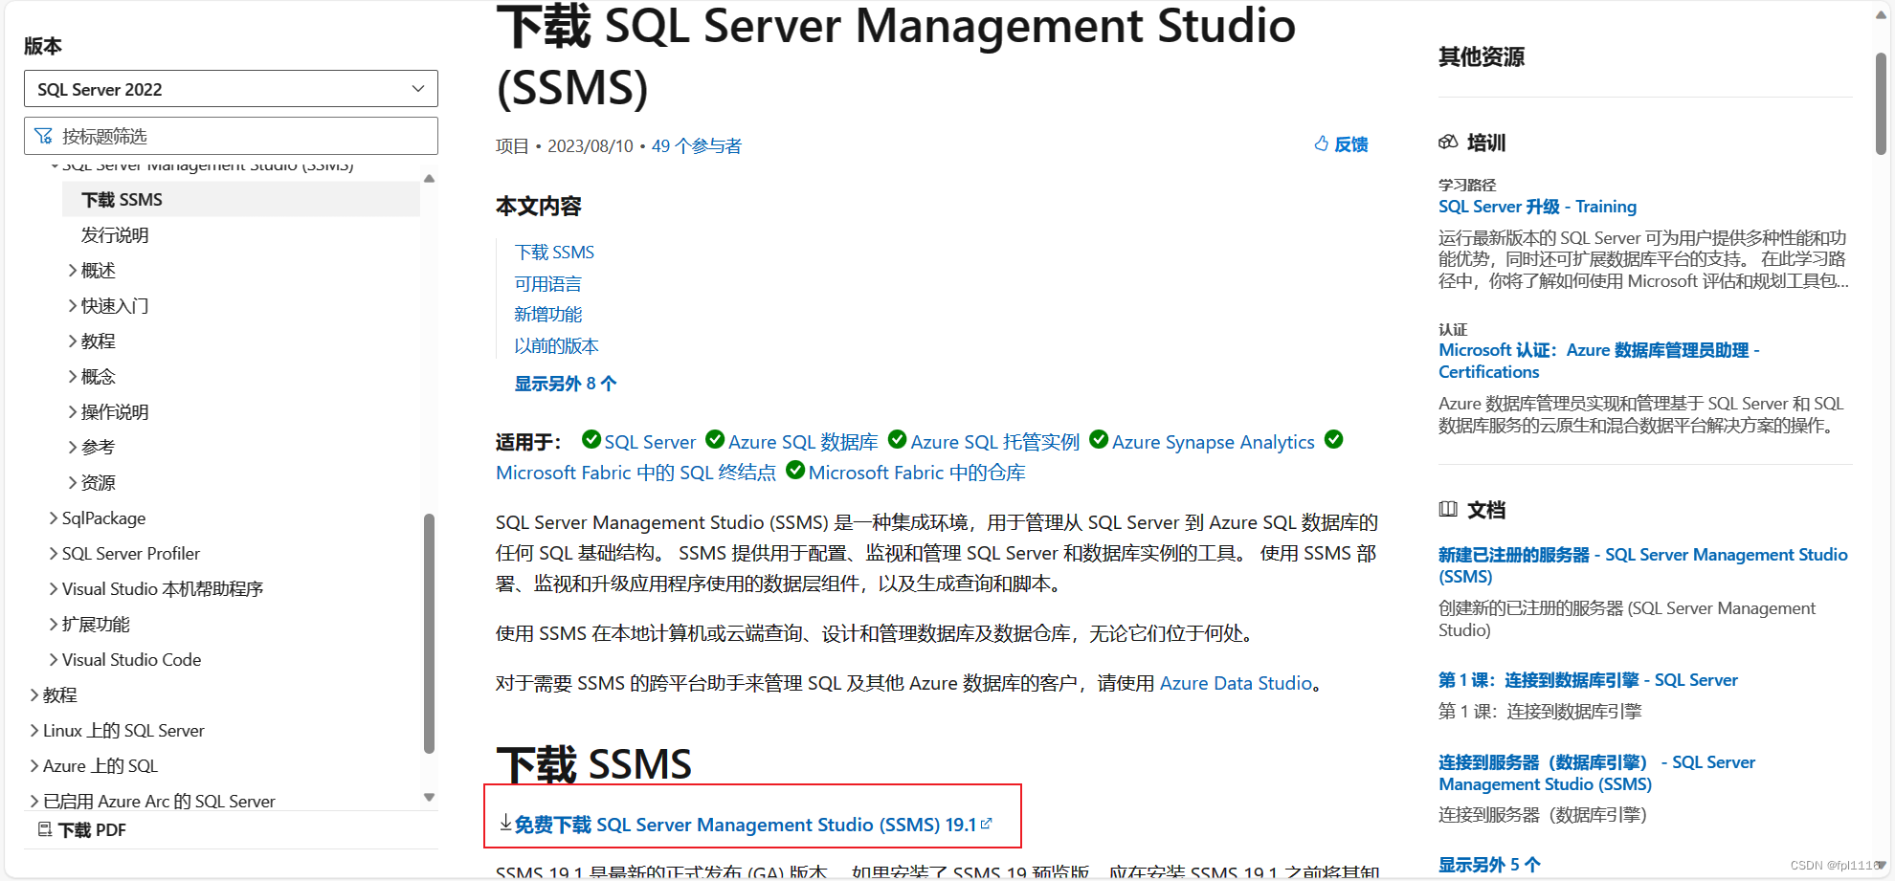Click the page vertical scrollbar thumb
This screenshot has height=881, width=1895.
tap(1881, 103)
